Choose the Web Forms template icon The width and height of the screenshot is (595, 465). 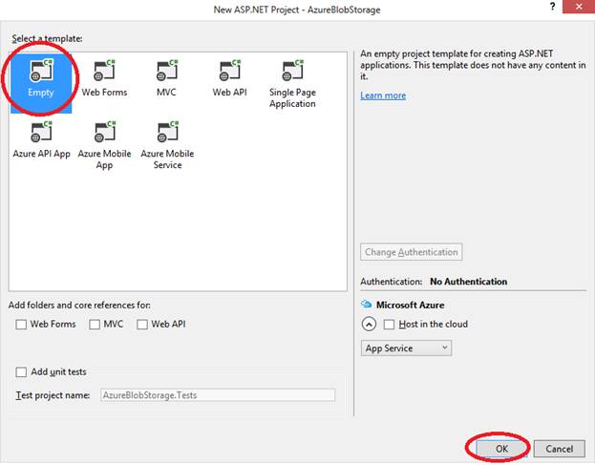(x=104, y=70)
